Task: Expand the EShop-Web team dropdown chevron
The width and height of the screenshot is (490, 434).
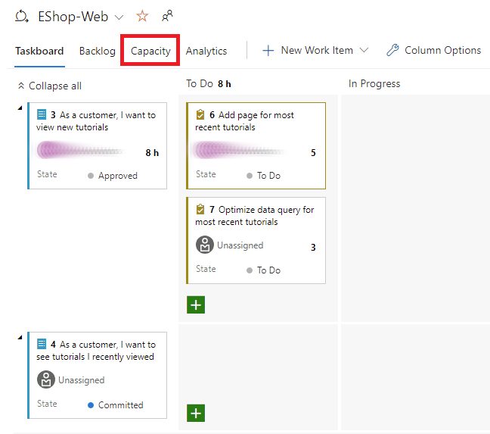Action: coord(119,17)
